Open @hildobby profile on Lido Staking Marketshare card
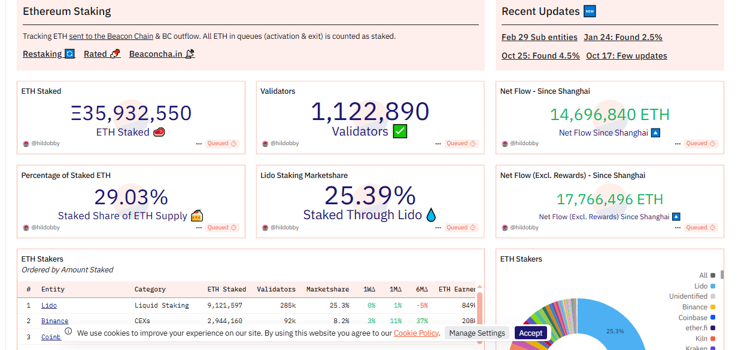This screenshot has width=738, height=350. point(285,228)
